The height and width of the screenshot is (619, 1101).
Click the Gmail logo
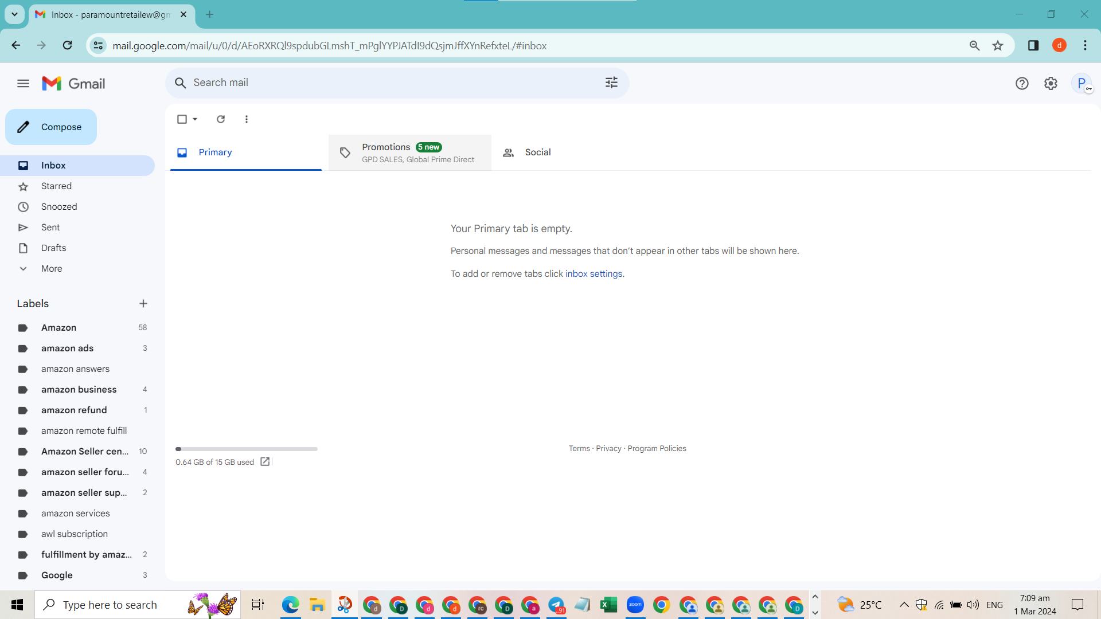pos(73,84)
